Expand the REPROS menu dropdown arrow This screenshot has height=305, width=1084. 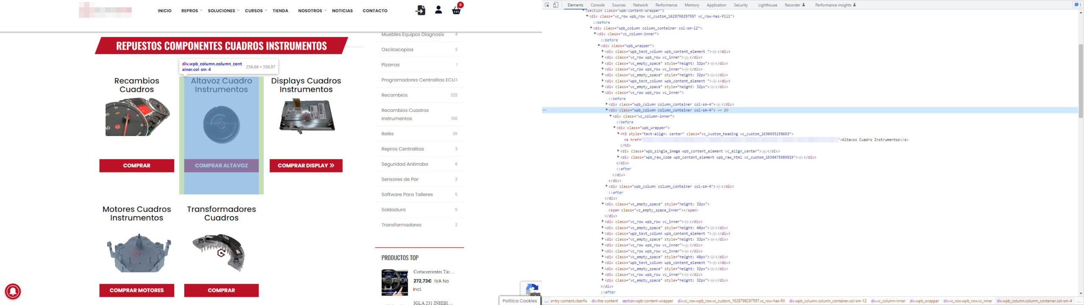[201, 11]
